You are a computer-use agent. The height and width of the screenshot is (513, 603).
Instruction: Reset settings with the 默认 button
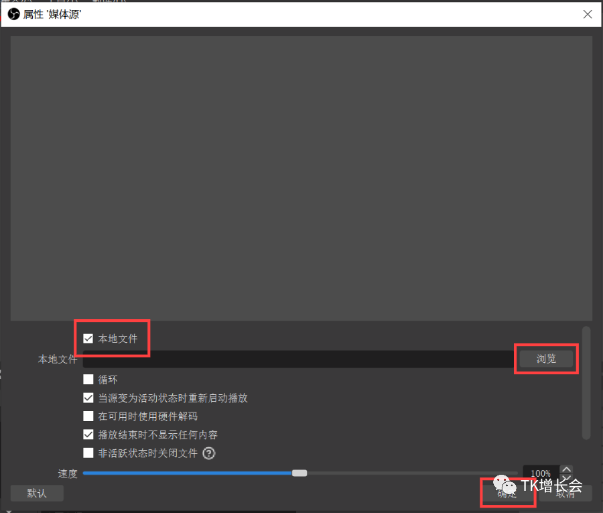click(x=37, y=492)
